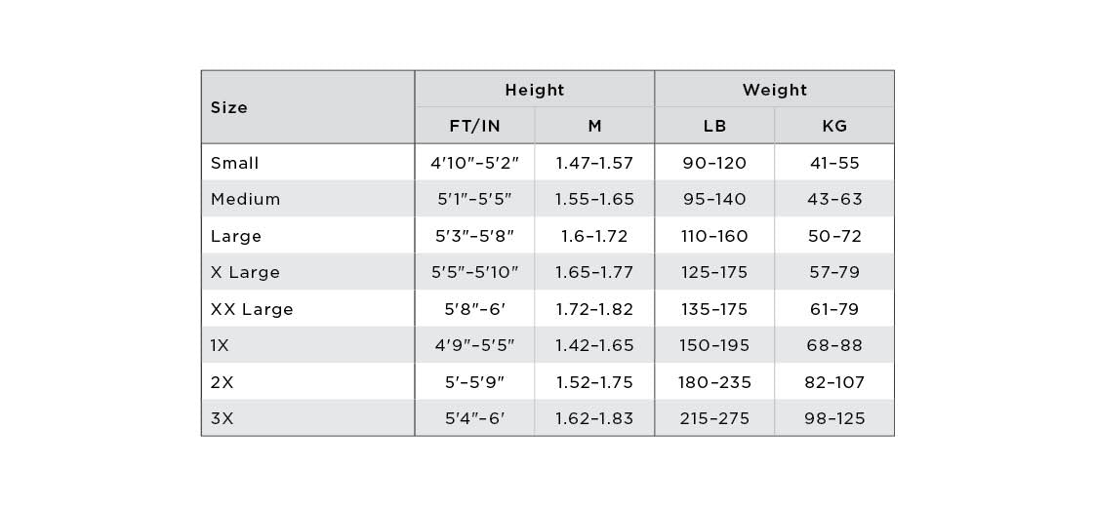The image size is (1096, 507).
Task: Select the XX Large row label
Action: click(252, 309)
